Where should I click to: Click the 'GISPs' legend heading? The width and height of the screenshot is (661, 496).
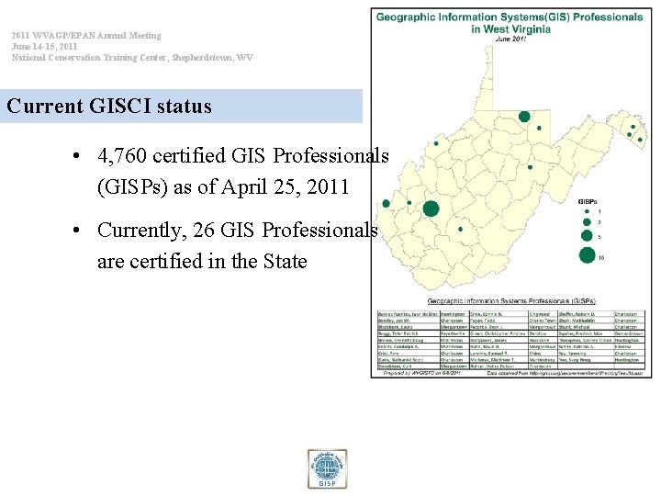(588, 201)
